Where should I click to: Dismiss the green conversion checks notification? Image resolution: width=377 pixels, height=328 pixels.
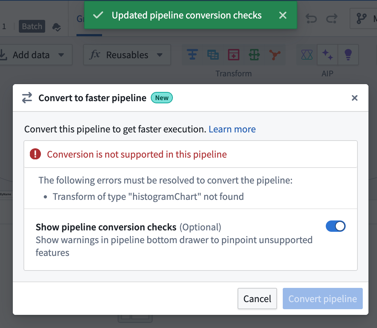283,15
